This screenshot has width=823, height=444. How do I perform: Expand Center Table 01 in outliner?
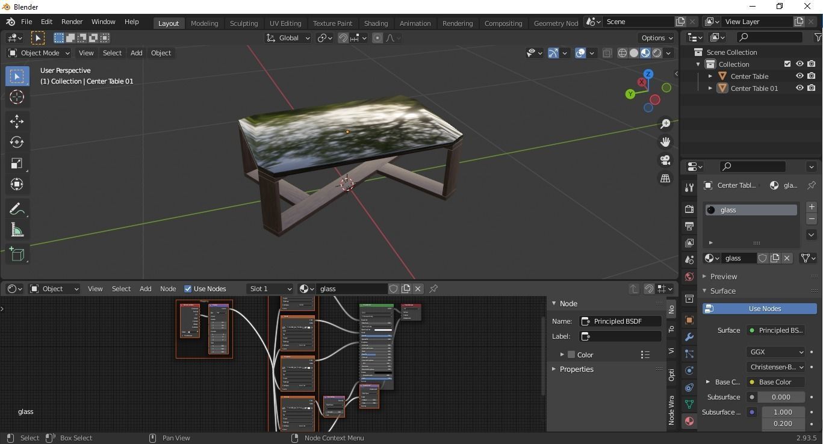click(x=710, y=88)
